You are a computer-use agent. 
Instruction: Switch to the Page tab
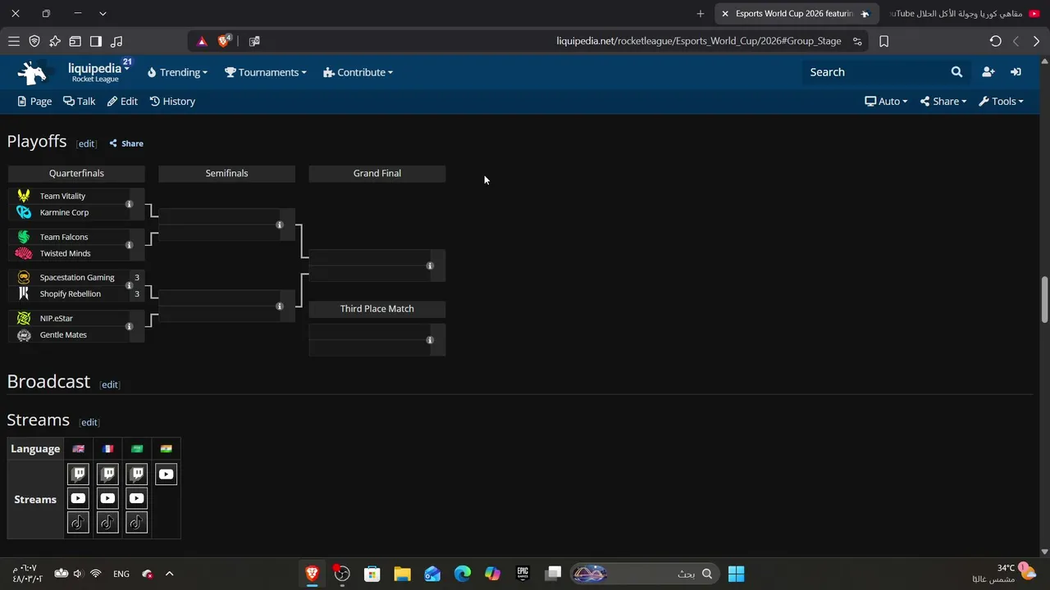coord(34,102)
